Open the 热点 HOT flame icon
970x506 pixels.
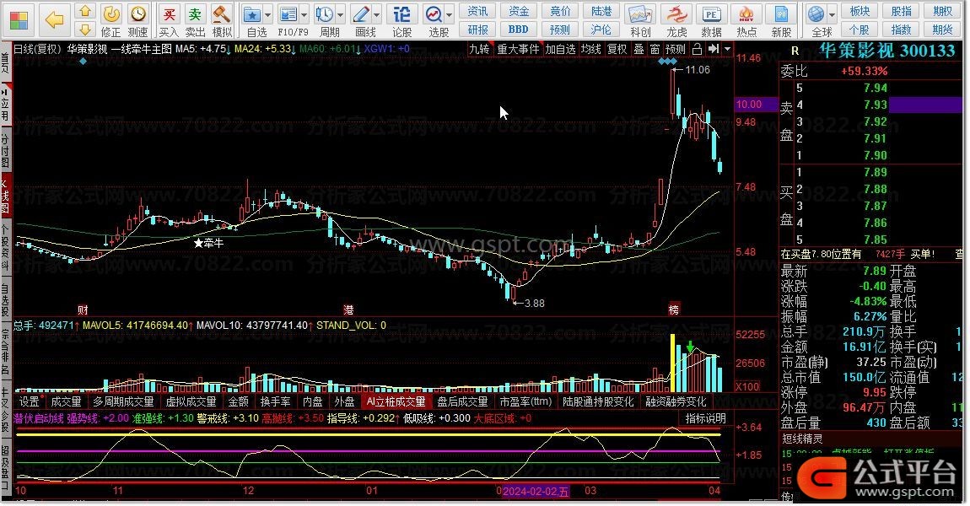[x=746, y=13]
